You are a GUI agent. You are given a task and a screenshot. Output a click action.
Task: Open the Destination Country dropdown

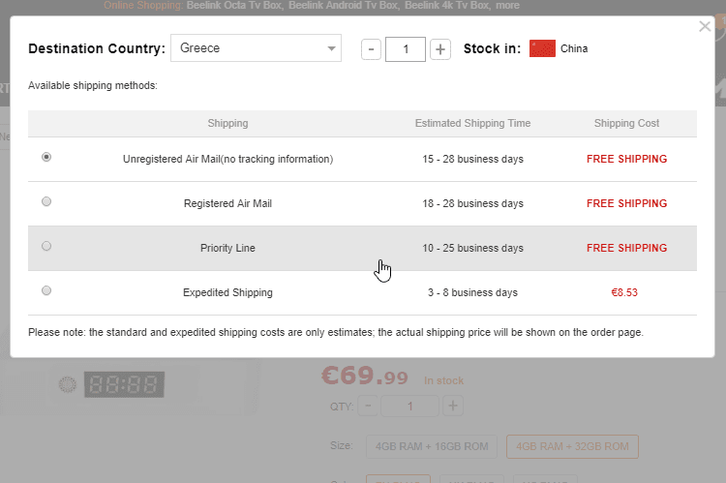(x=256, y=48)
